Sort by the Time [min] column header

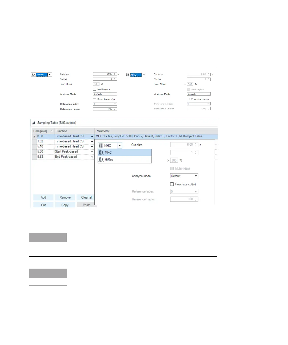43,131
